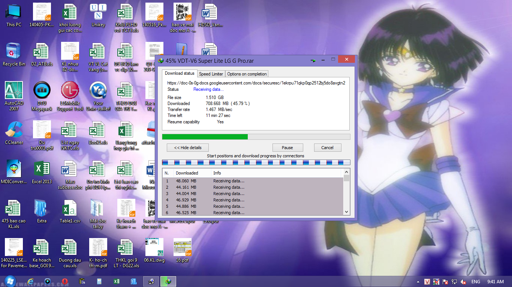Screen dimensions: 512x287
Task: Open Options on completion tab
Action: 247,74
